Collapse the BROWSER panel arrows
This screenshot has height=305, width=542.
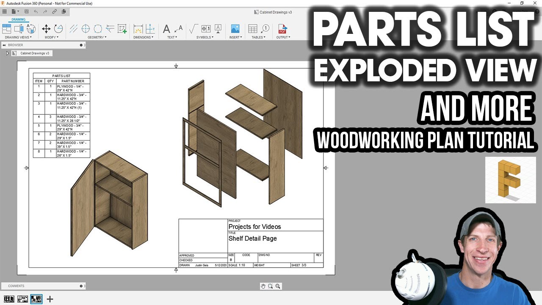(4, 45)
